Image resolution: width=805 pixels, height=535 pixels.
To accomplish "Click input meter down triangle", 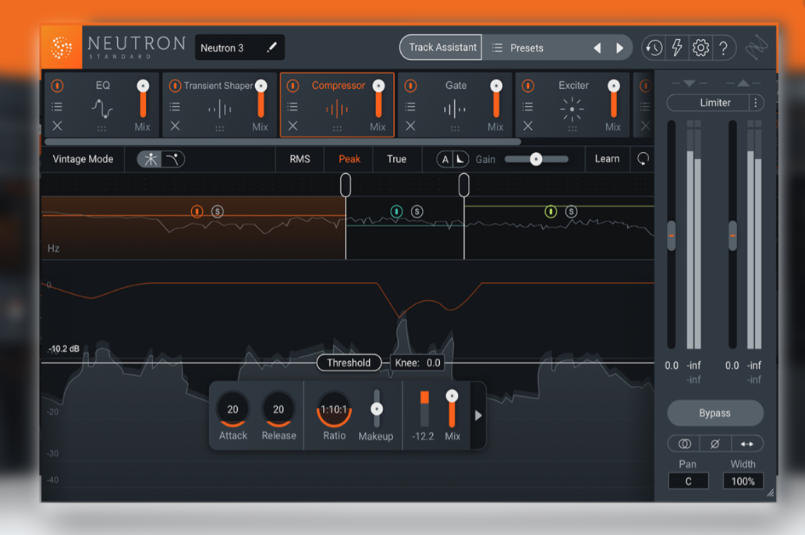I will tap(689, 83).
